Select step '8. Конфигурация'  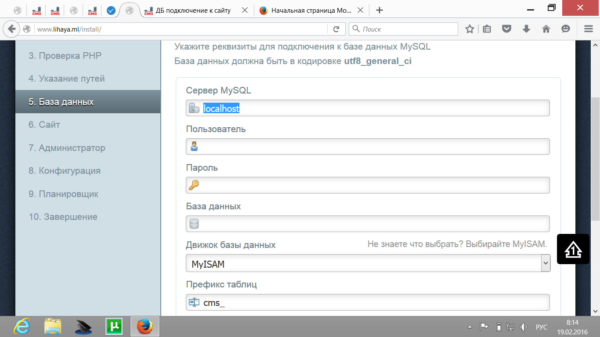(x=65, y=171)
